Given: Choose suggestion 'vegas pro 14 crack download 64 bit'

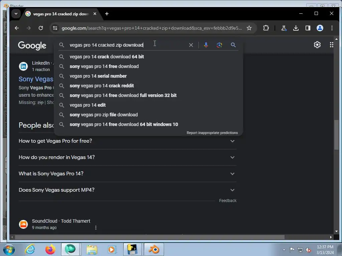Looking at the screenshot, I should (148, 57).
